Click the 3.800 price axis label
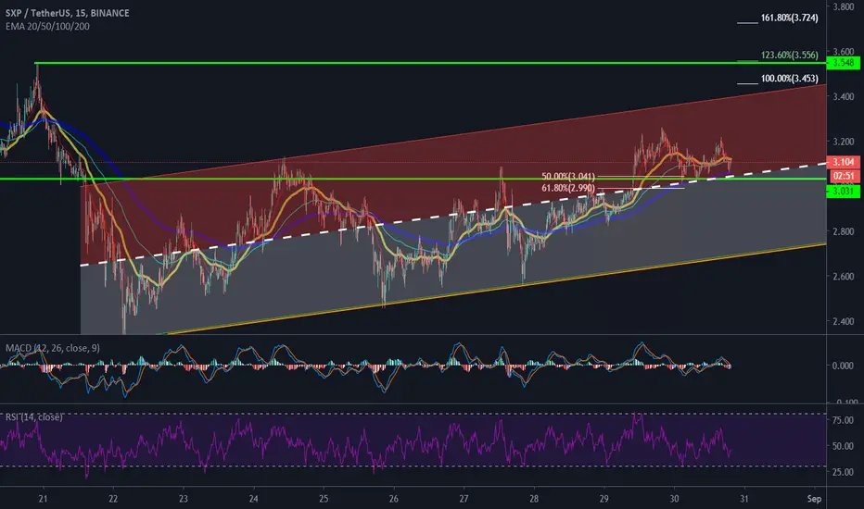The image size is (864, 509). click(843, 6)
